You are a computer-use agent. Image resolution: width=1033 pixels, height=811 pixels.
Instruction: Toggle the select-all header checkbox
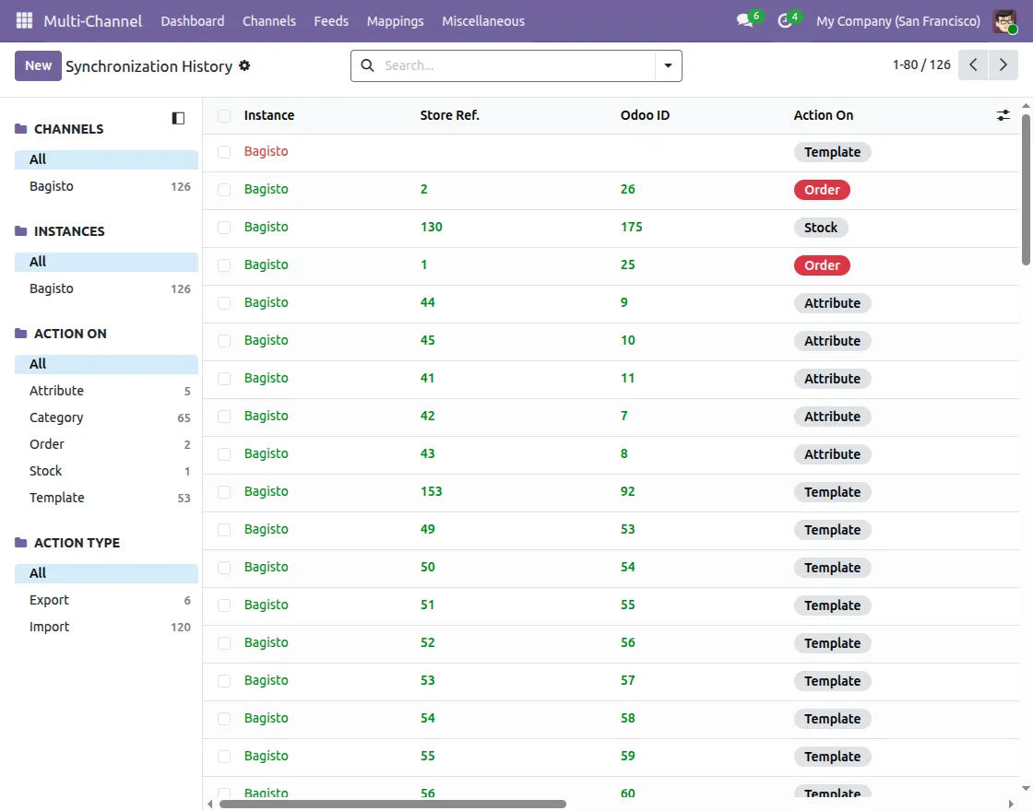[x=224, y=116]
